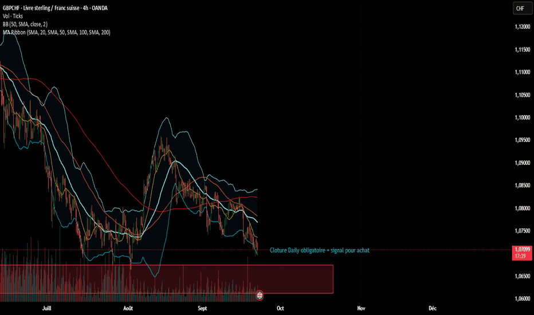Click the current price label 1,07099
The height and width of the screenshot is (315, 534).
point(522,253)
